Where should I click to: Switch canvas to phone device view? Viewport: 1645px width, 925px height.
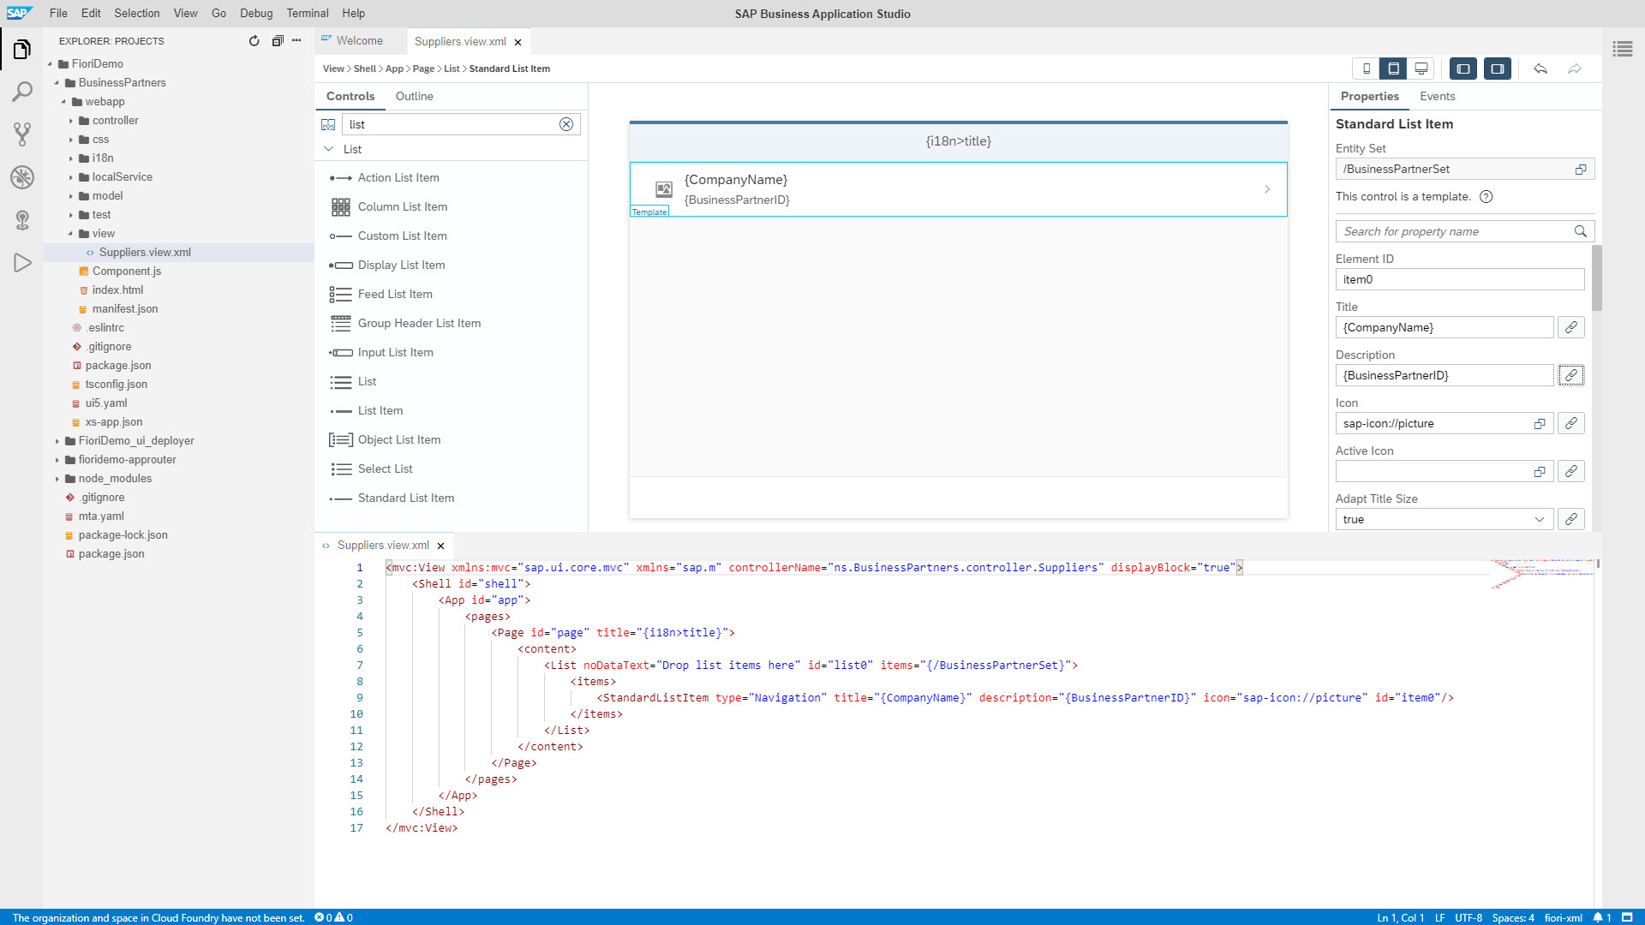point(1367,69)
